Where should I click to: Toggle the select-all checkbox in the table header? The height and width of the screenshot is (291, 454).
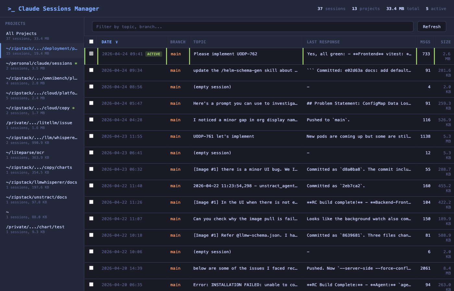pyautogui.click(x=91, y=42)
